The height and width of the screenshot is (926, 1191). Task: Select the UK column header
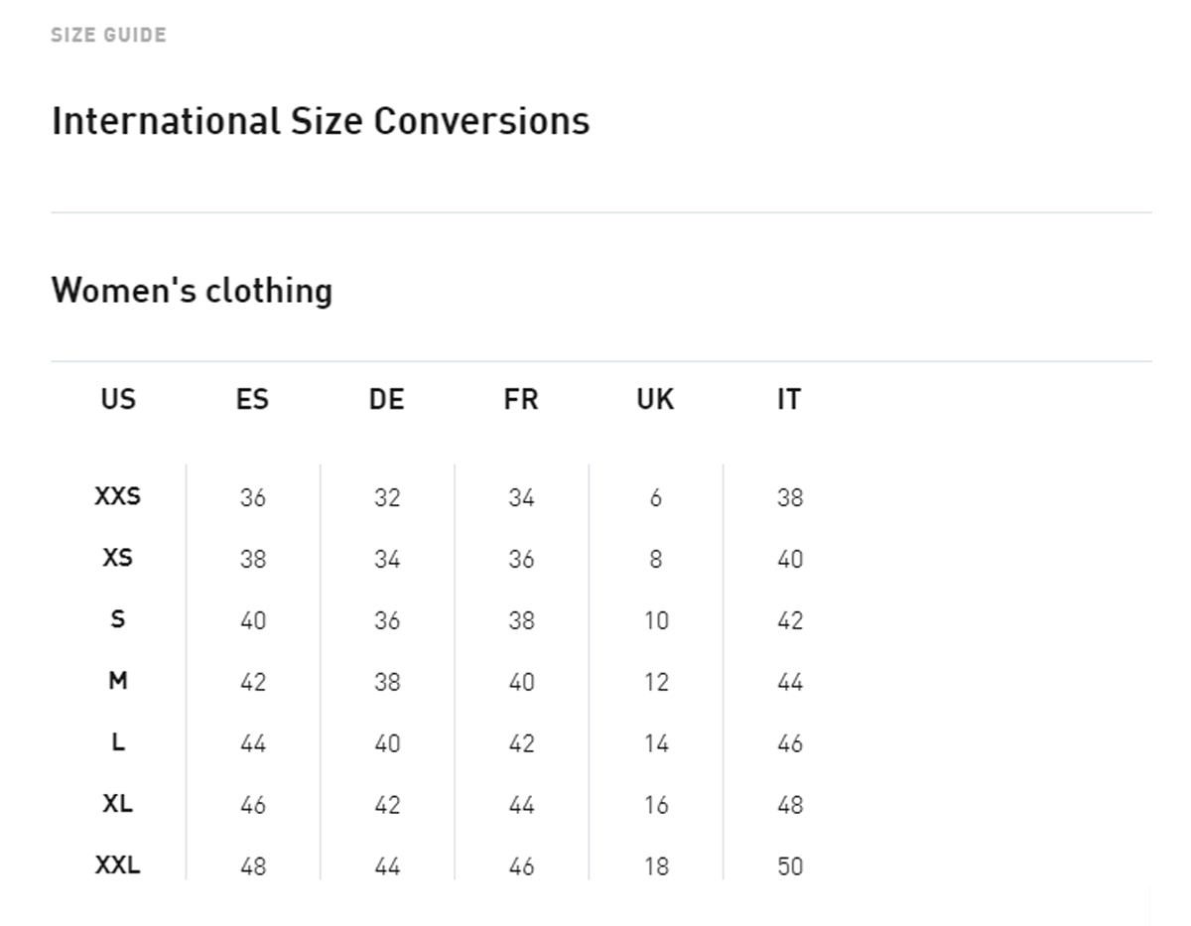click(x=655, y=399)
